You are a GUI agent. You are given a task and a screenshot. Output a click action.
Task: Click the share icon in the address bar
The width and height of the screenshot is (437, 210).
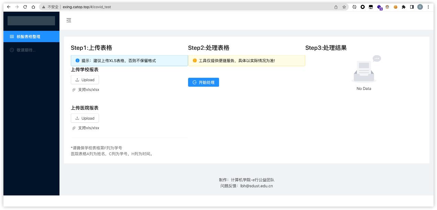tap(336, 7)
